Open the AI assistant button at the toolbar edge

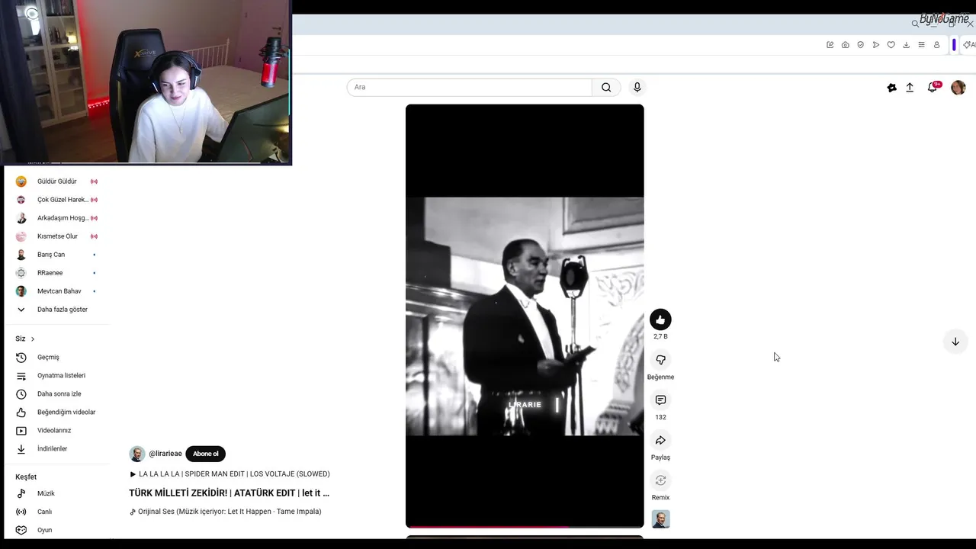tap(968, 45)
